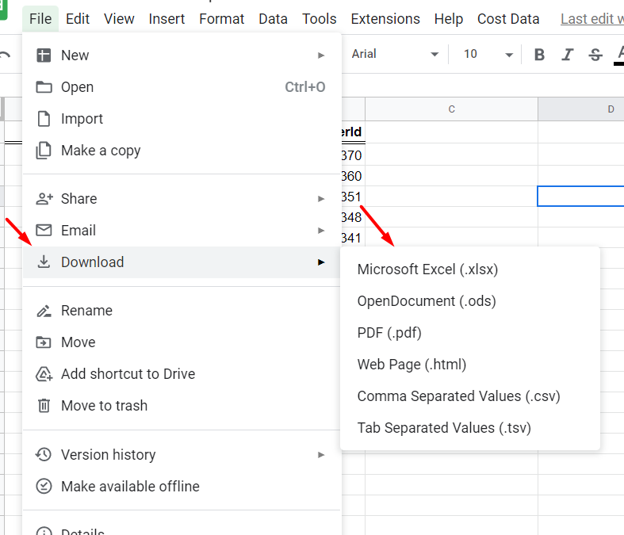Image resolution: width=624 pixels, height=535 pixels.
Task: Click the Add shortcut to Drive icon
Action: coord(44,374)
